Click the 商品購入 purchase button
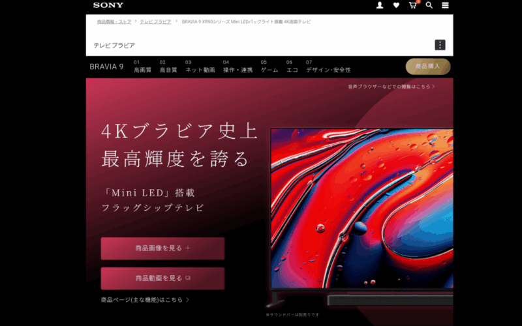Screen dimensions: 522x326 click(x=428, y=67)
